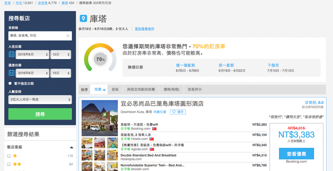The width and height of the screenshot is (333, 171).
Task: Click the two-star rating icon
Action: coord(17,164)
